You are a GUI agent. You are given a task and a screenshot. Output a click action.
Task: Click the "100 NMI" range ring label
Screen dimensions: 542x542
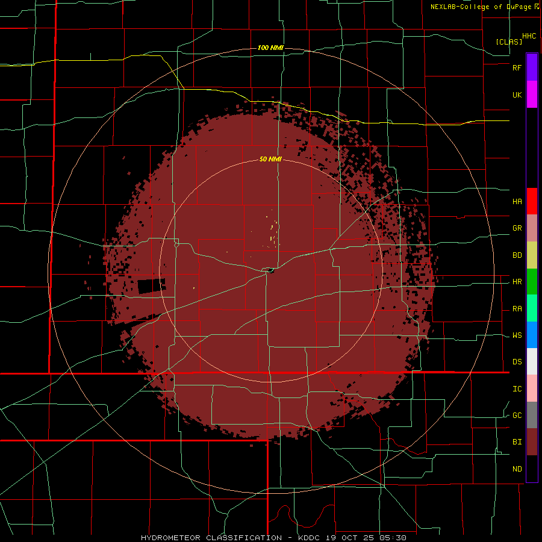270,48
